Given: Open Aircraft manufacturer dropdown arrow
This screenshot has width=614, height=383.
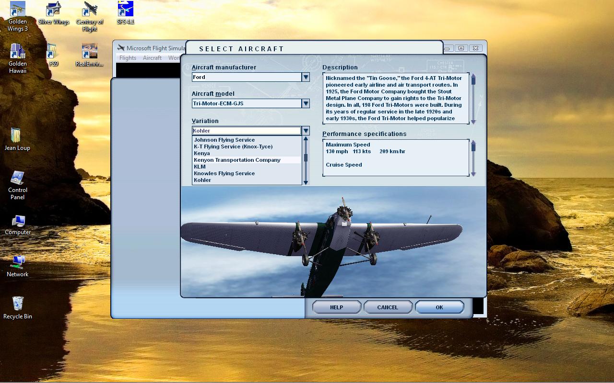Looking at the screenshot, I should pyautogui.click(x=306, y=77).
